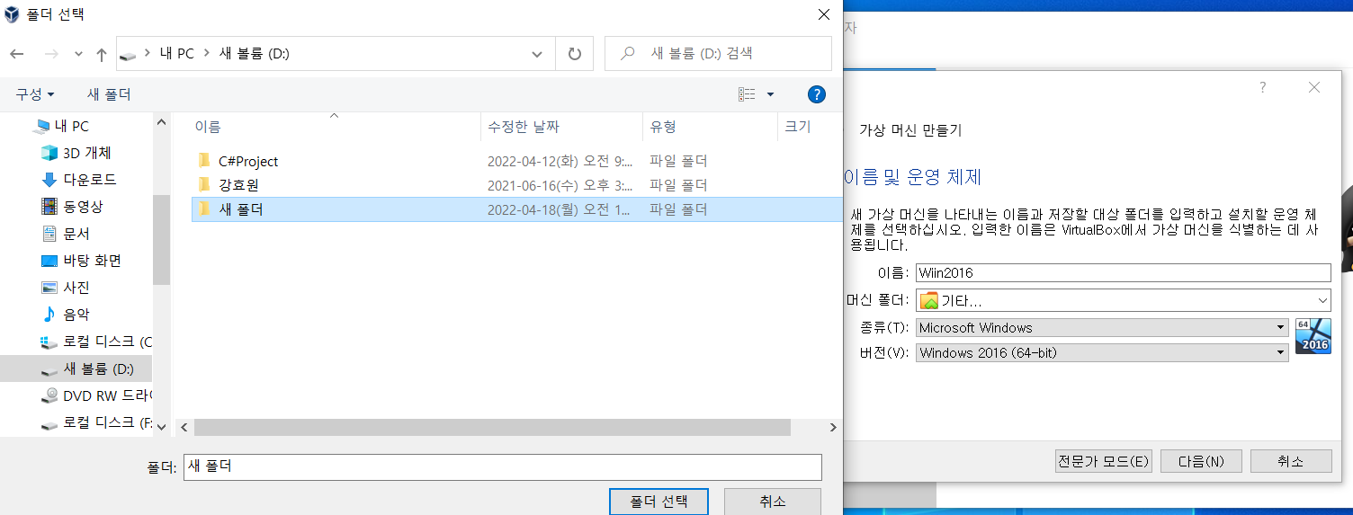
Task: Change view layout icon
Action: pyautogui.click(x=747, y=94)
